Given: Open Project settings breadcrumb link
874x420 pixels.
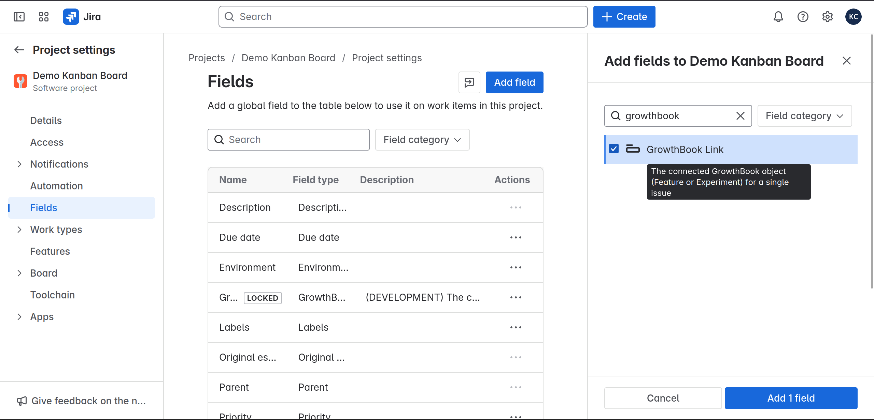Looking at the screenshot, I should [387, 58].
